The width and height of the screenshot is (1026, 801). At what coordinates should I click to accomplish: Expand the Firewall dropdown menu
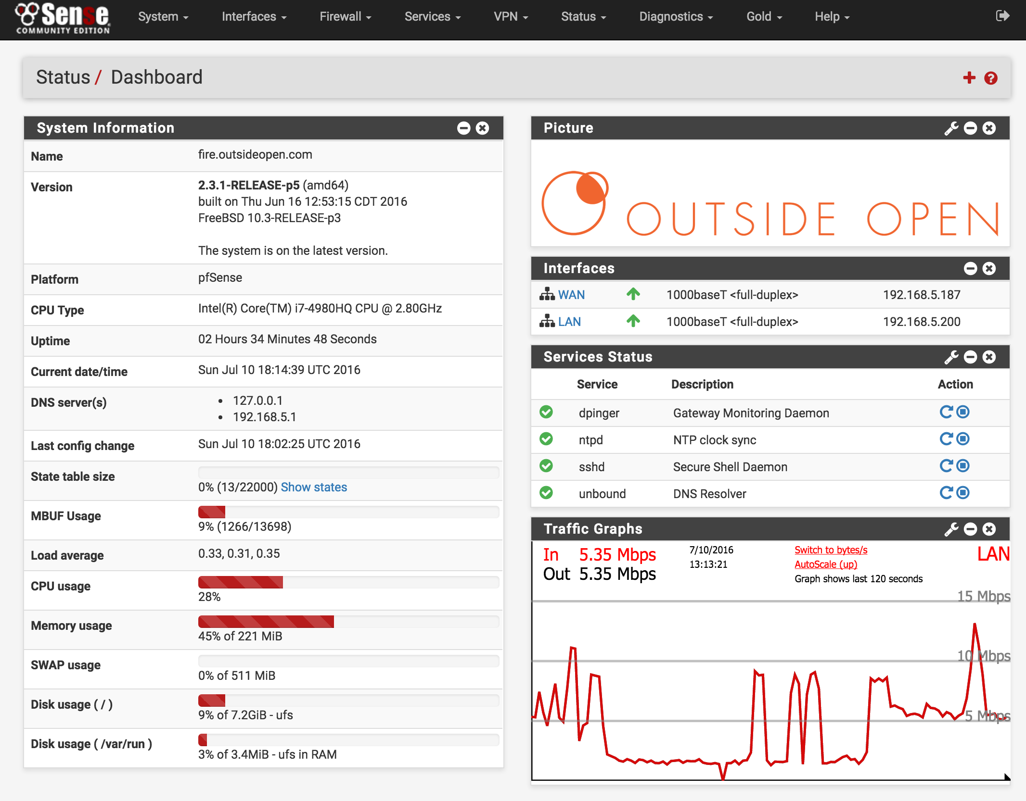(x=345, y=17)
